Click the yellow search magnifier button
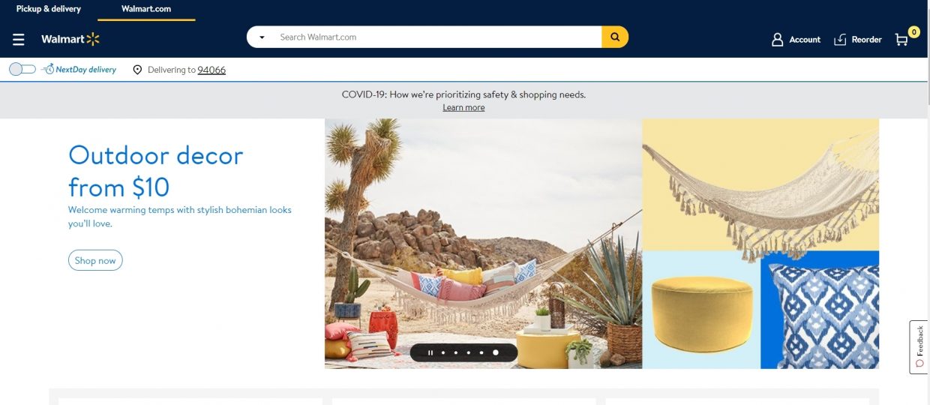 click(614, 37)
